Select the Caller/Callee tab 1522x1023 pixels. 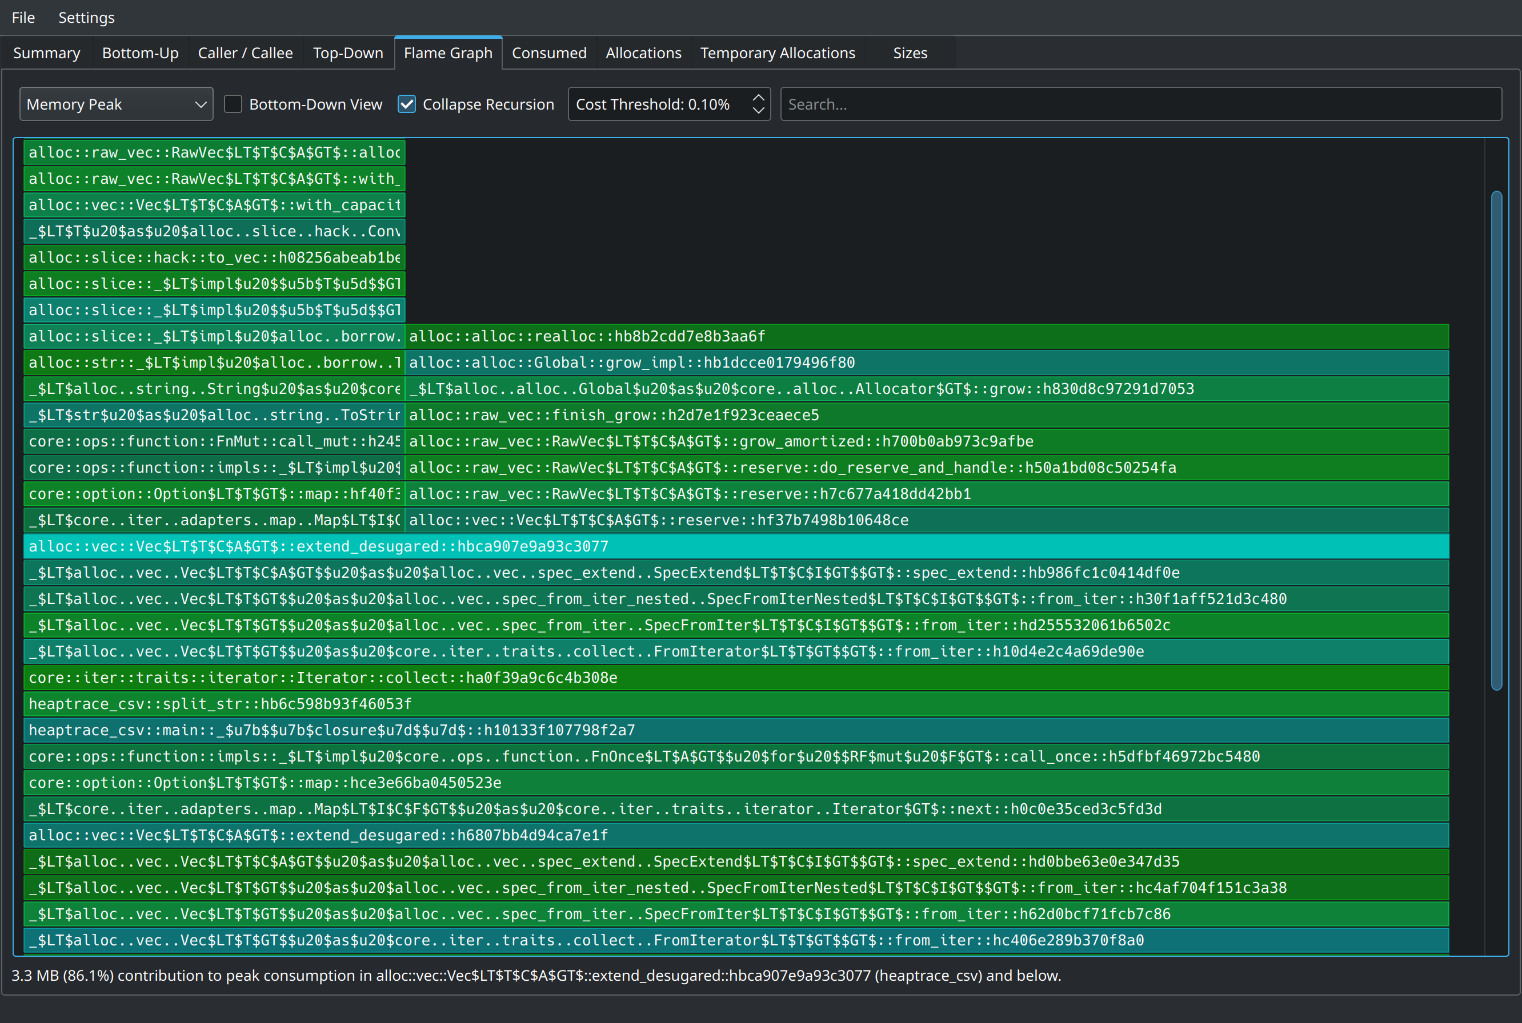(x=245, y=53)
